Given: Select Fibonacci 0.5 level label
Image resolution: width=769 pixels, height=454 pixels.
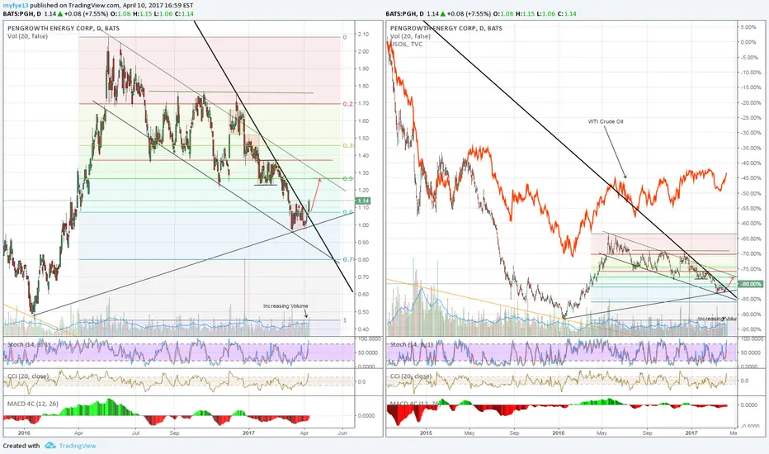Looking at the screenshot, I should coord(347,178).
